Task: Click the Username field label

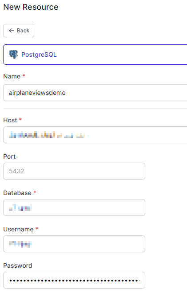Action: point(18,229)
